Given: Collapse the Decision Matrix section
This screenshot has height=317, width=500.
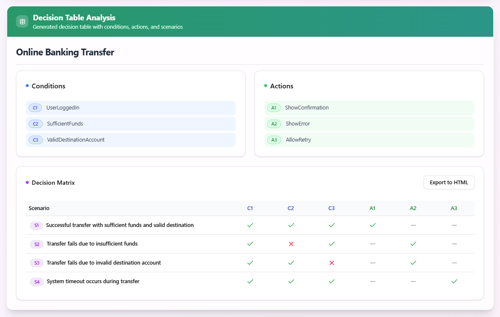Looking at the screenshot, I should [x=52, y=182].
